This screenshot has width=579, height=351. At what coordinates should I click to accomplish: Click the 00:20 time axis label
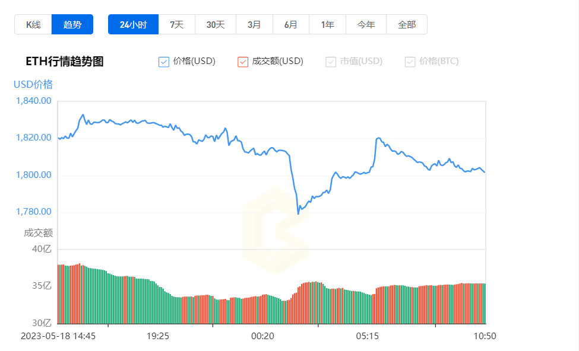262,336
